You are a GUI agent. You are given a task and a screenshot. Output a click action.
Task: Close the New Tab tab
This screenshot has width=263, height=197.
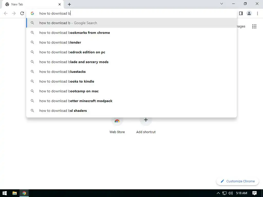coord(60,4)
